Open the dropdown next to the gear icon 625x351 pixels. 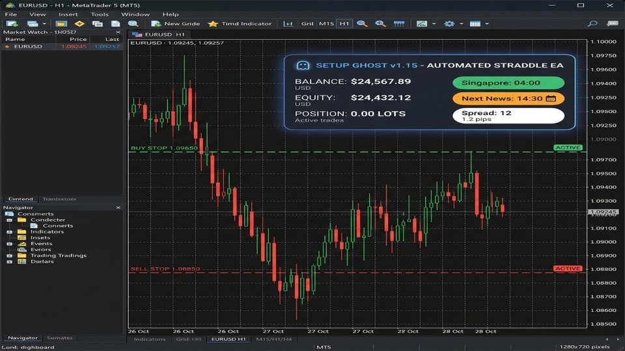(x=461, y=24)
